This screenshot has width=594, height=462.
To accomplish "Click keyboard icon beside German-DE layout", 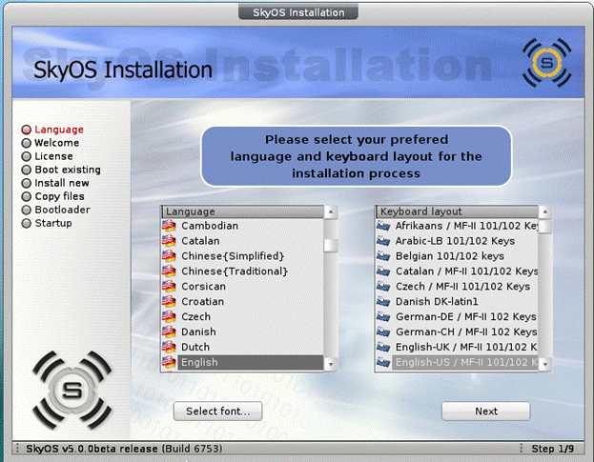I will coord(383,316).
